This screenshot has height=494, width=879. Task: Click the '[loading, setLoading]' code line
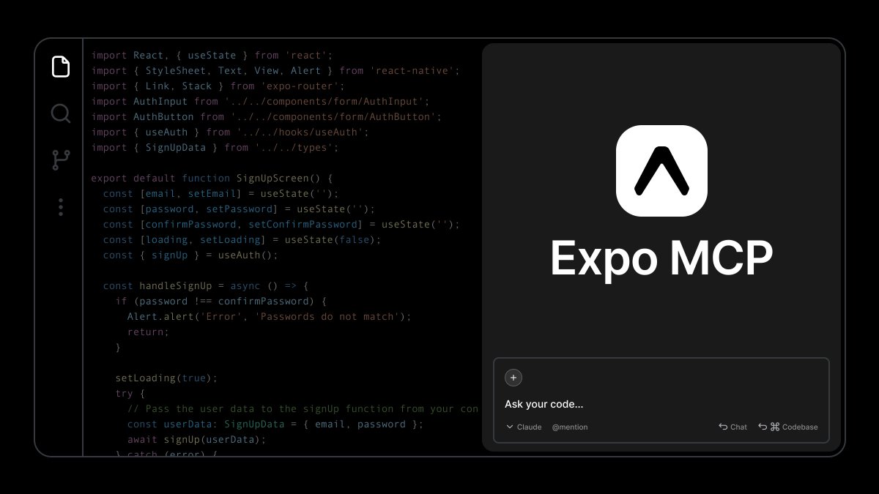pos(242,240)
